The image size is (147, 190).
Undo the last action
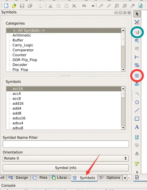[x=84, y=6]
